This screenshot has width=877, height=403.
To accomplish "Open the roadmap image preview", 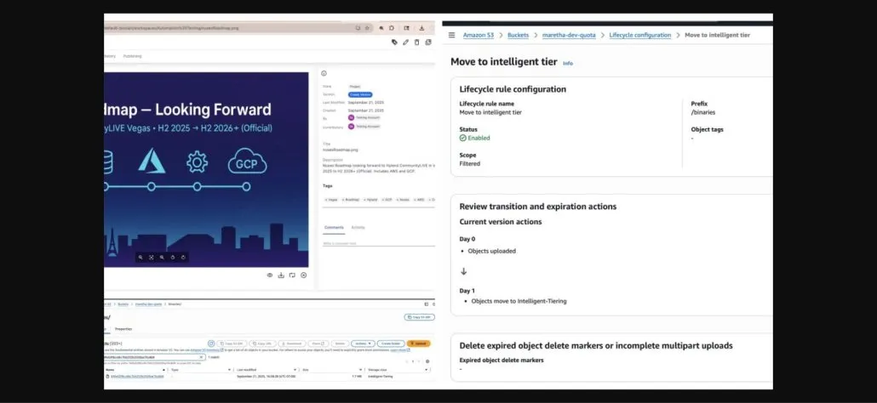I will [x=206, y=170].
